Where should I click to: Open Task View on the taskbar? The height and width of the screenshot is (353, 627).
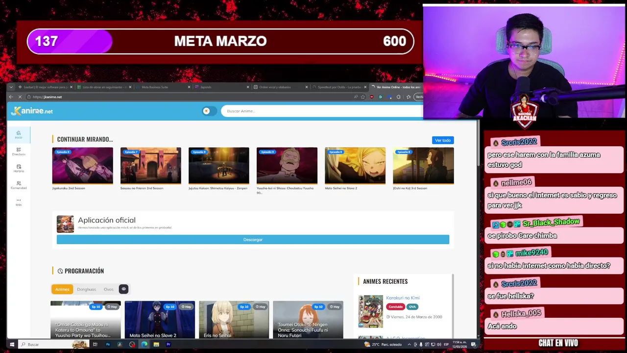95,345
